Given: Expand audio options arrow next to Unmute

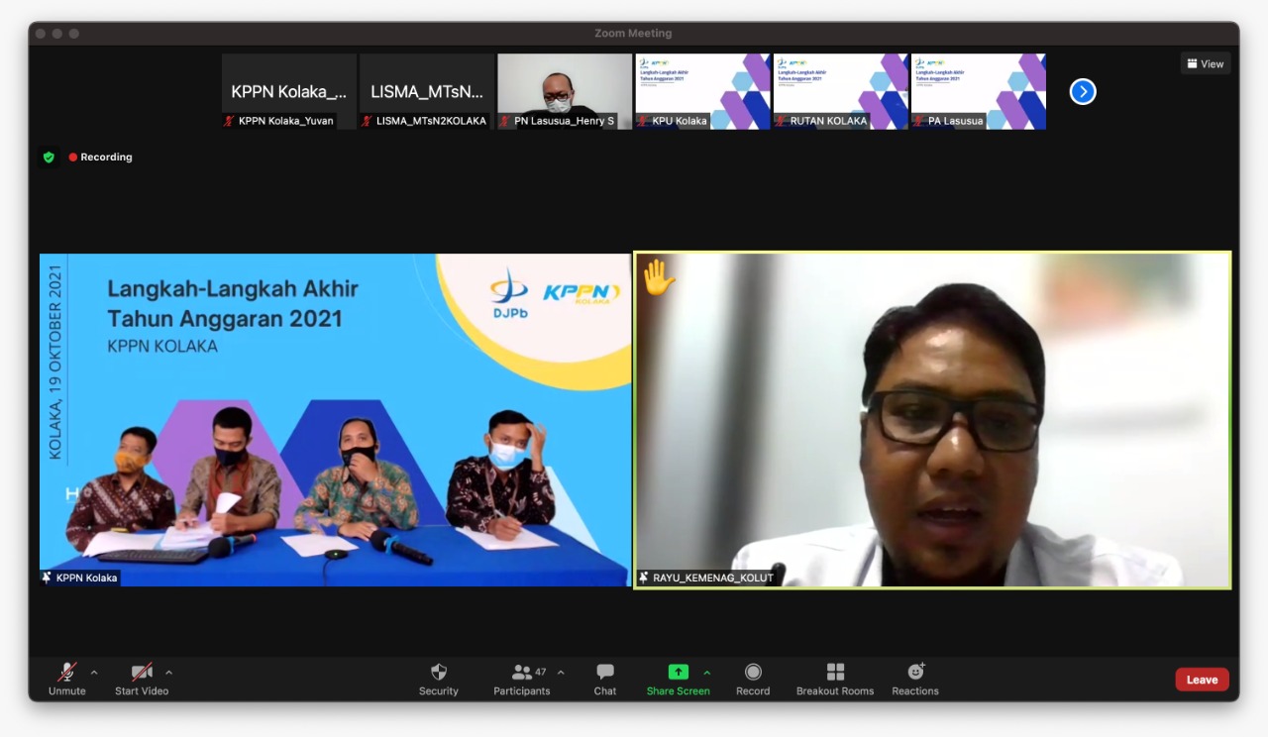Looking at the screenshot, I should click(94, 673).
